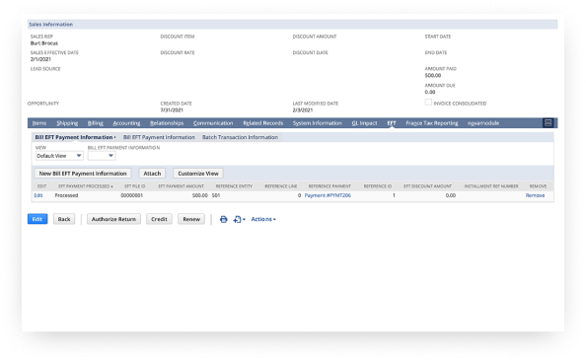Click the Renew button
This screenshot has height=362, width=586.
[191, 219]
